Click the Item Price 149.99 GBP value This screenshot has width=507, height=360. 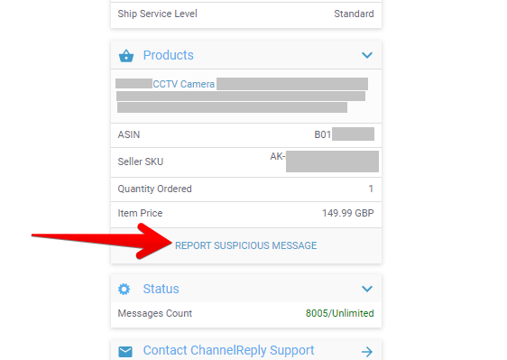click(x=348, y=213)
